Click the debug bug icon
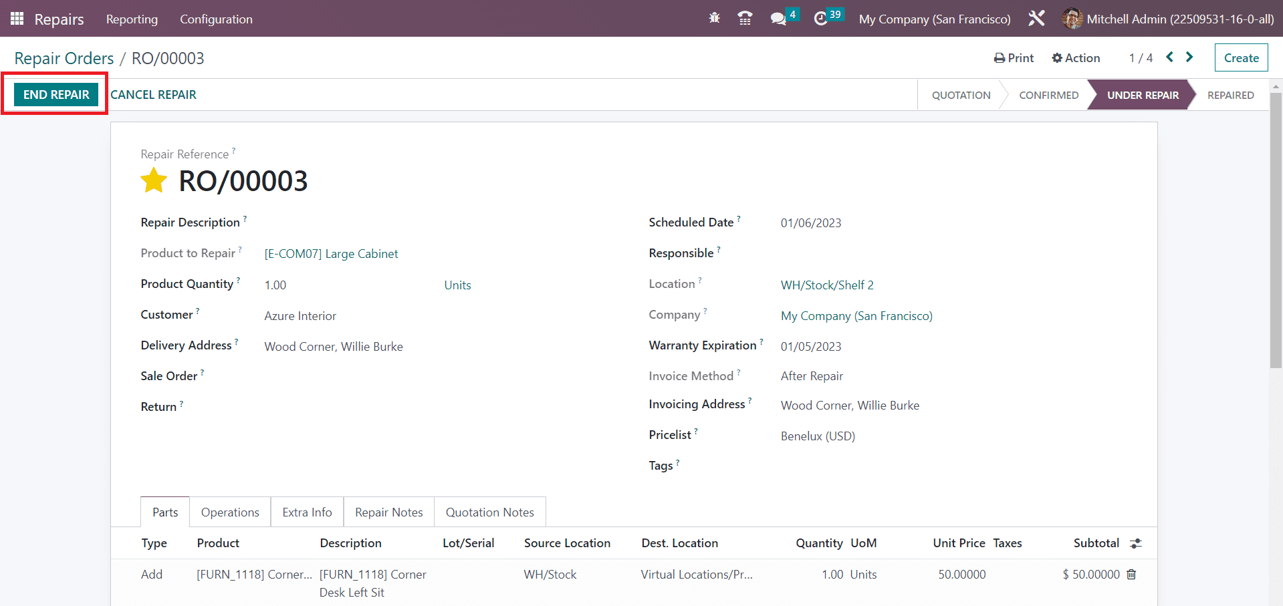The width and height of the screenshot is (1283, 606). [715, 19]
